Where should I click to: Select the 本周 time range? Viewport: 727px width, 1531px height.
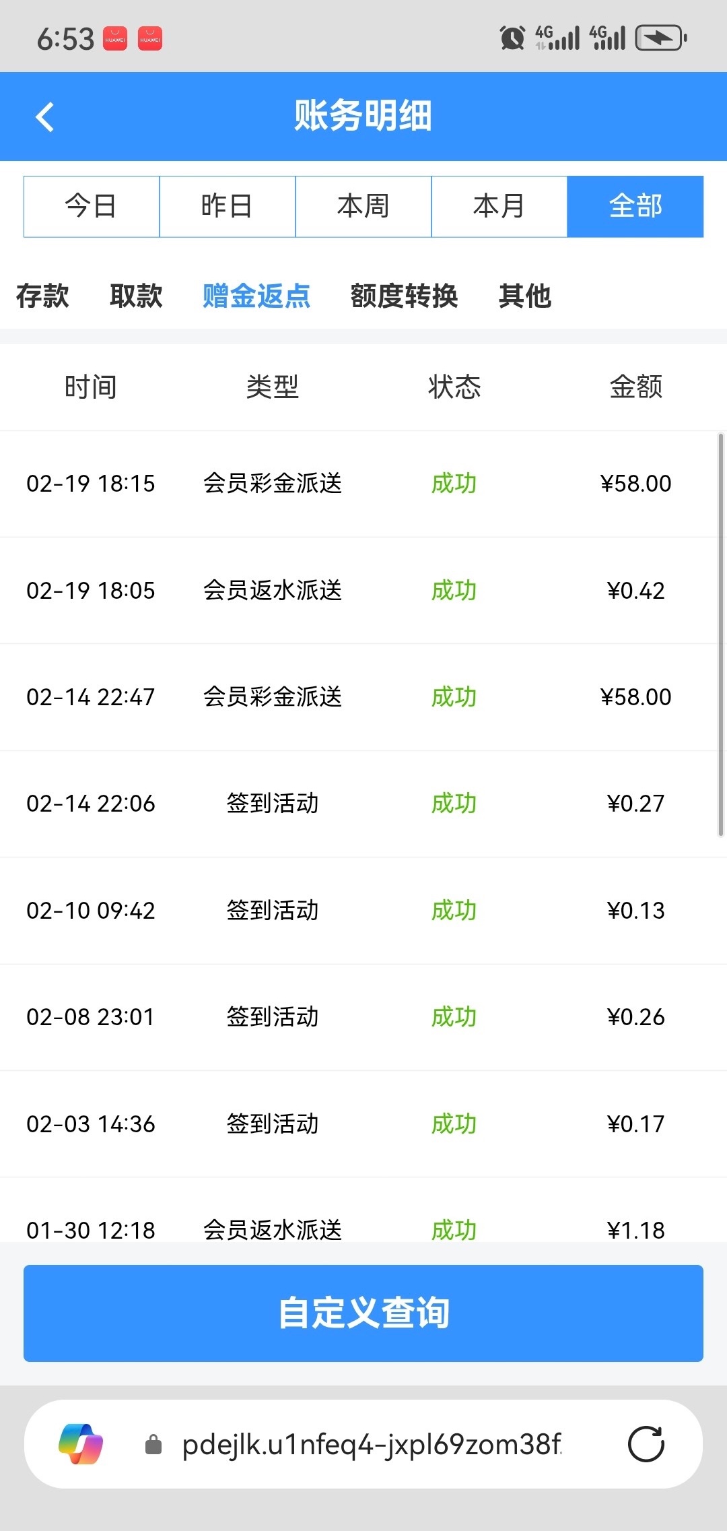pyautogui.click(x=363, y=206)
